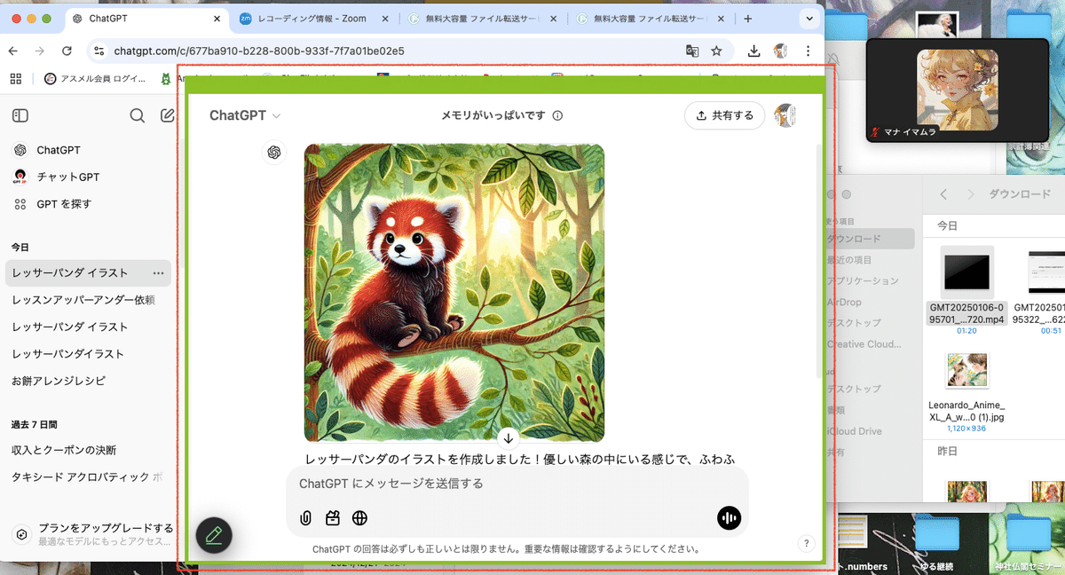This screenshot has height=575, width=1065.
Task: Open the toolbox icon in the message bar
Action: tap(330, 518)
